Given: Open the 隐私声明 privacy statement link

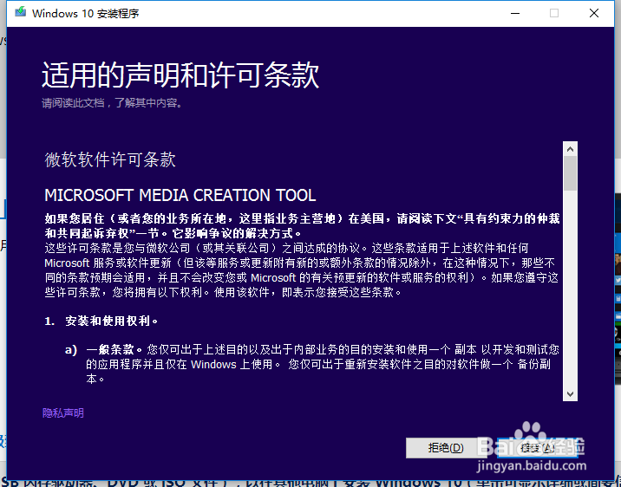Looking at the screenshot, I should pos(63,413).
